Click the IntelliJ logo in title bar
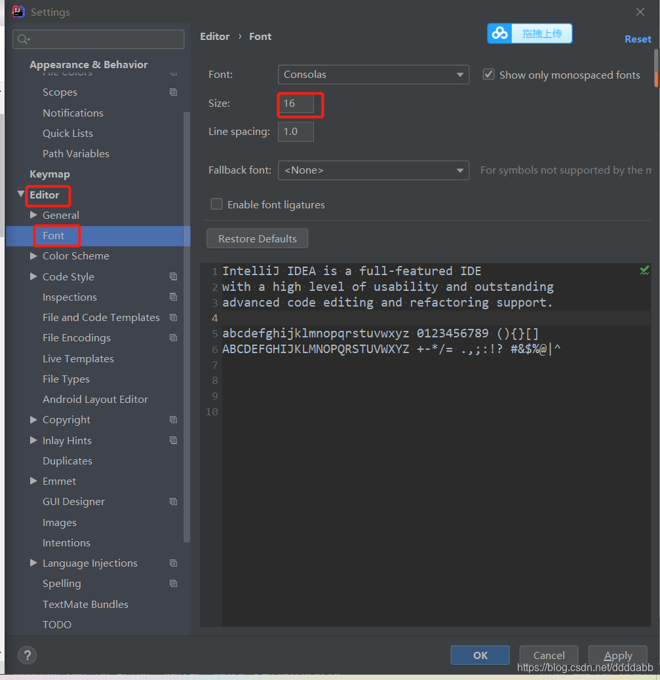 click(x=18, y=12)
